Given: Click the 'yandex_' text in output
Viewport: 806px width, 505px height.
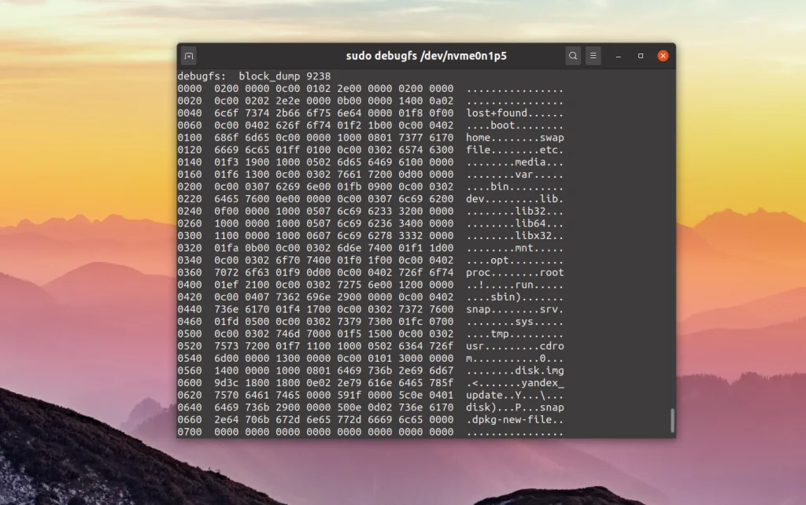Looking at the screenshot, I should [x=546, y=382].
